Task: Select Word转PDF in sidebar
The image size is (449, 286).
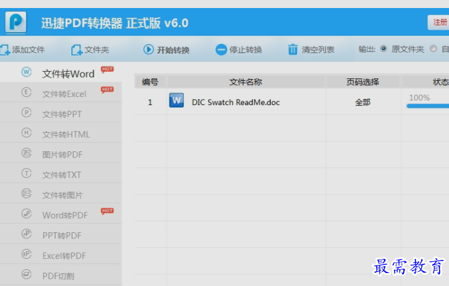Action: click(61, 214)
